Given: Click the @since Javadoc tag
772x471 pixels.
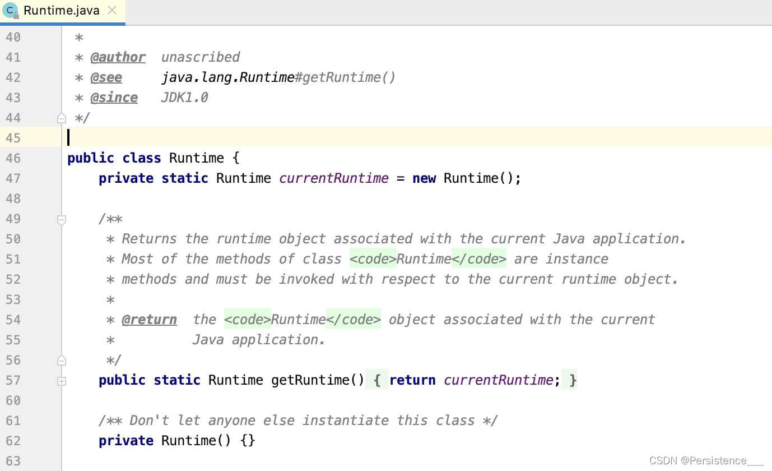Looking at the screenshot, I should pyautogui.click(x=114, y=98).
